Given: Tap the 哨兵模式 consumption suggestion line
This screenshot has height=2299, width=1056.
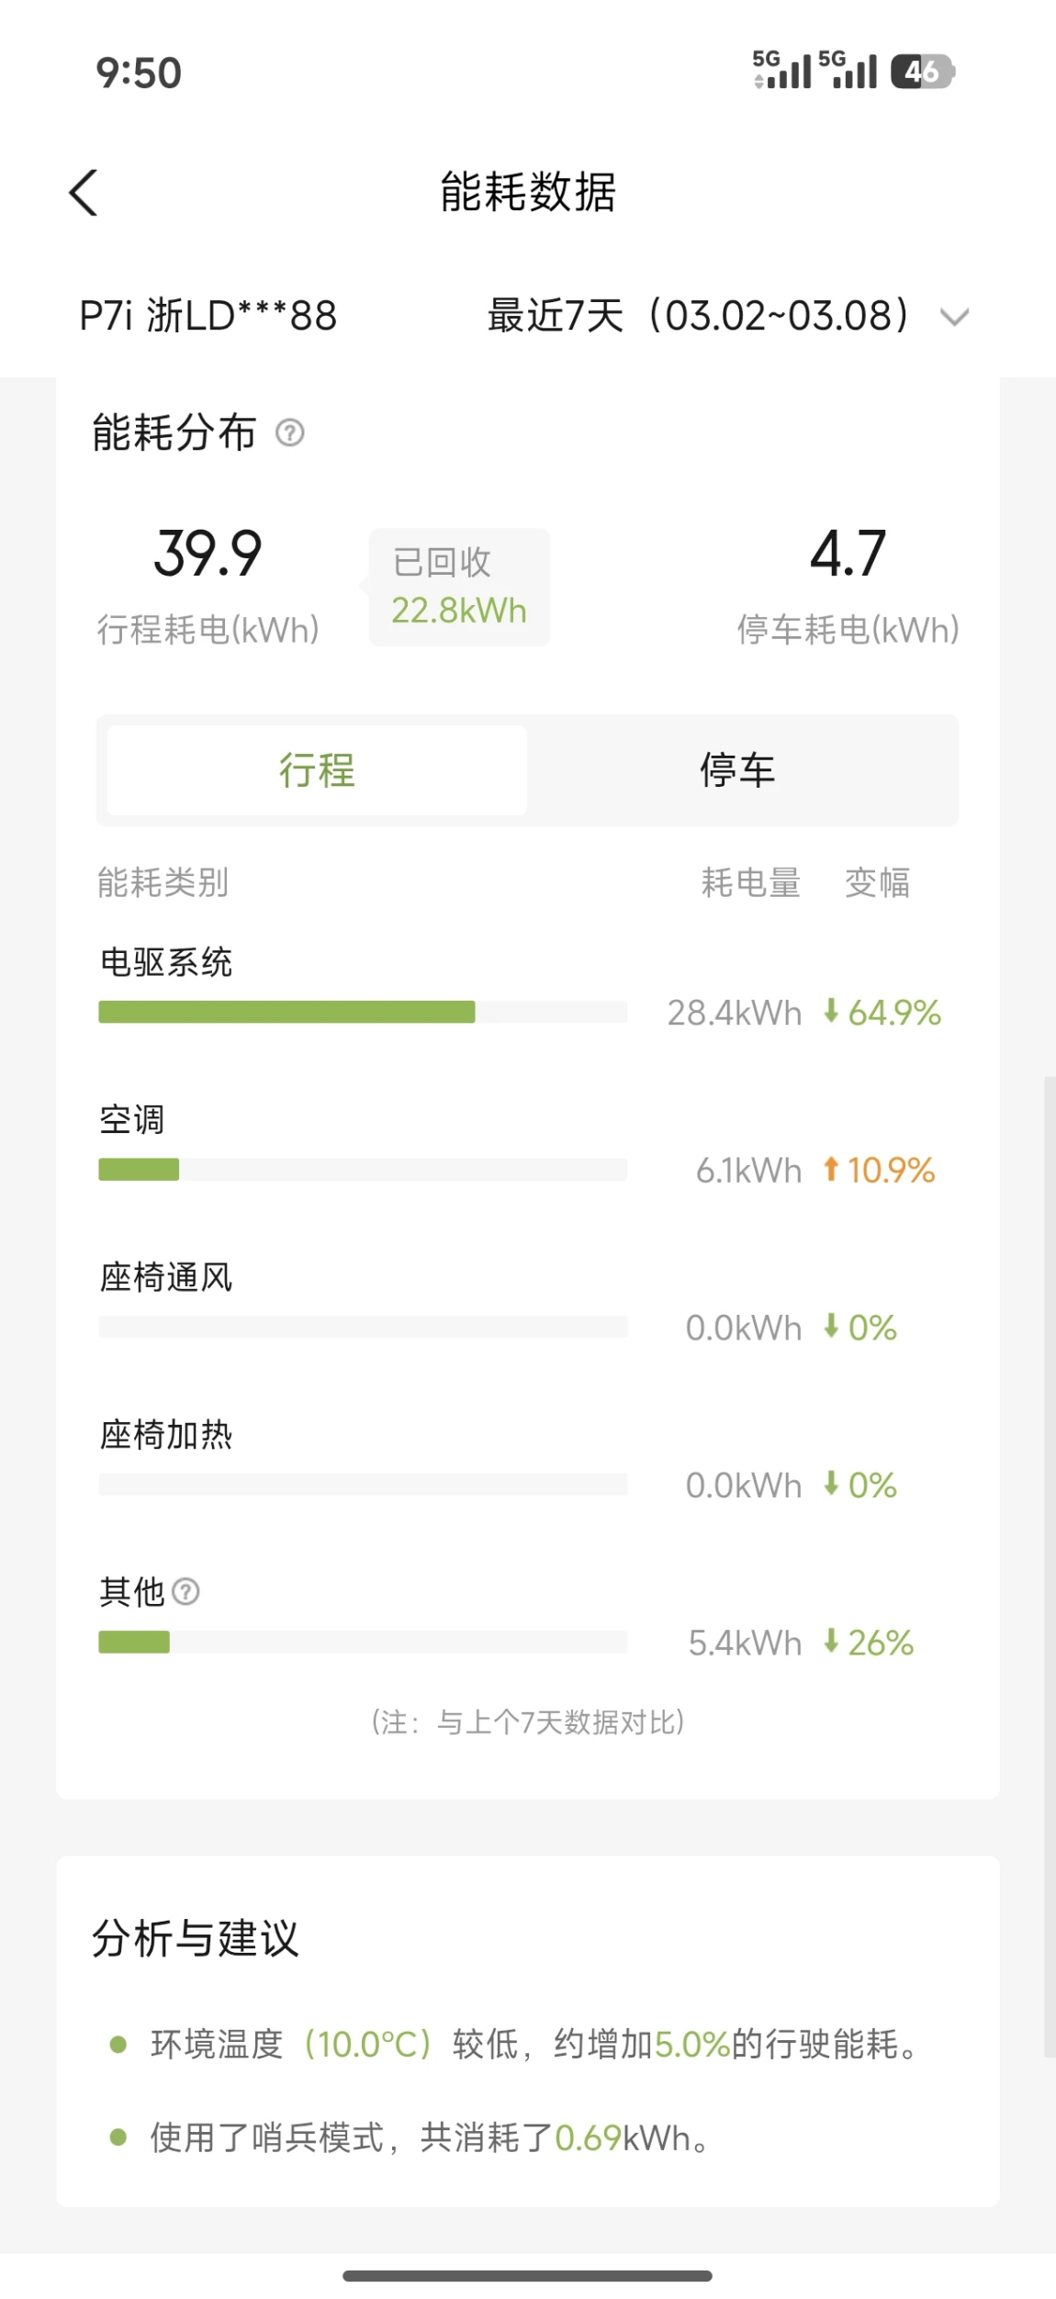Looking at the screenshot, I should click(429, 2138).
